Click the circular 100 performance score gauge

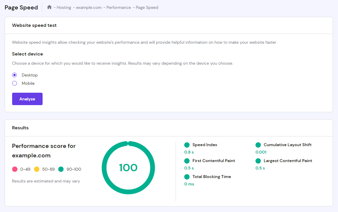128,167
